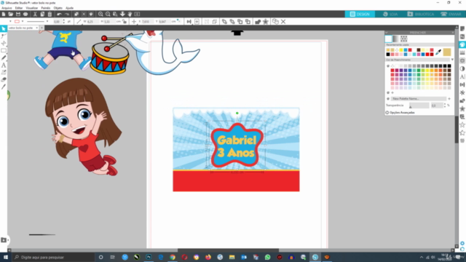Select the Freehand pencil tool

coord(4,57)
